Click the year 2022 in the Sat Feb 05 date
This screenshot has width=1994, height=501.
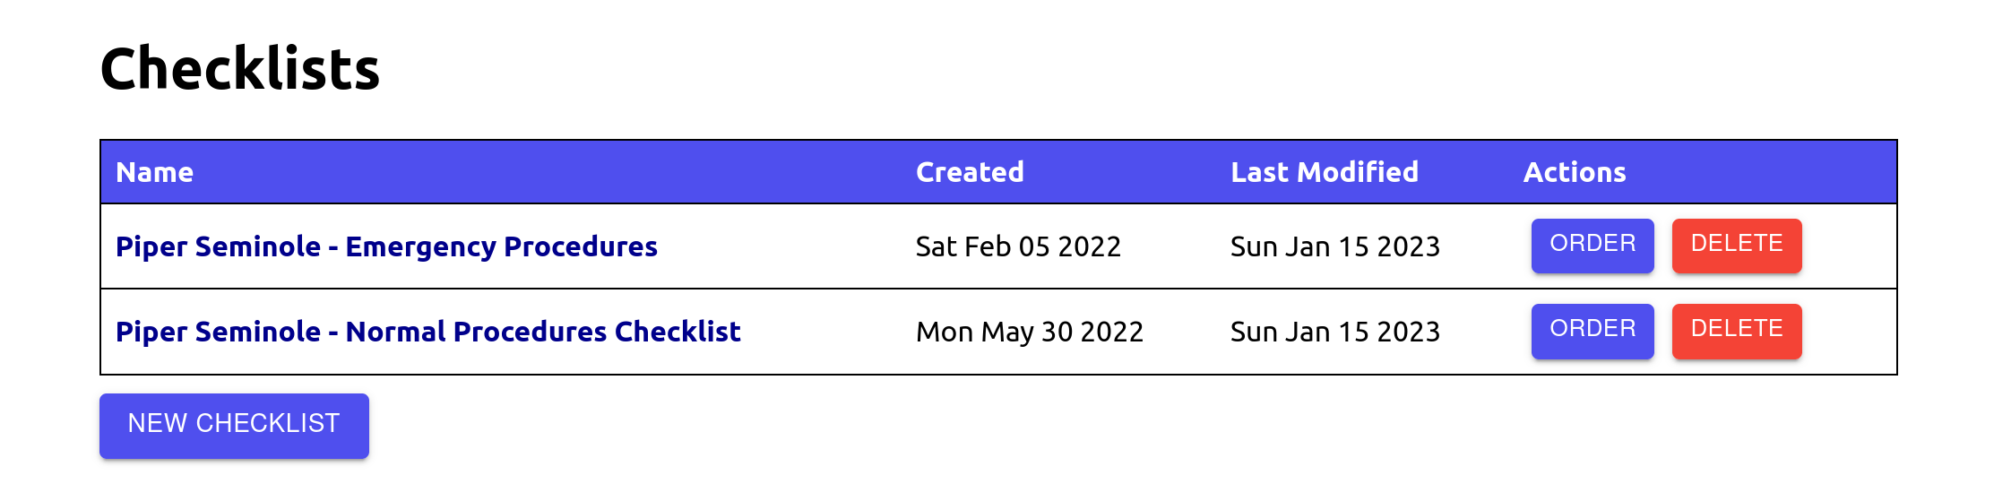pos(1089,246)
